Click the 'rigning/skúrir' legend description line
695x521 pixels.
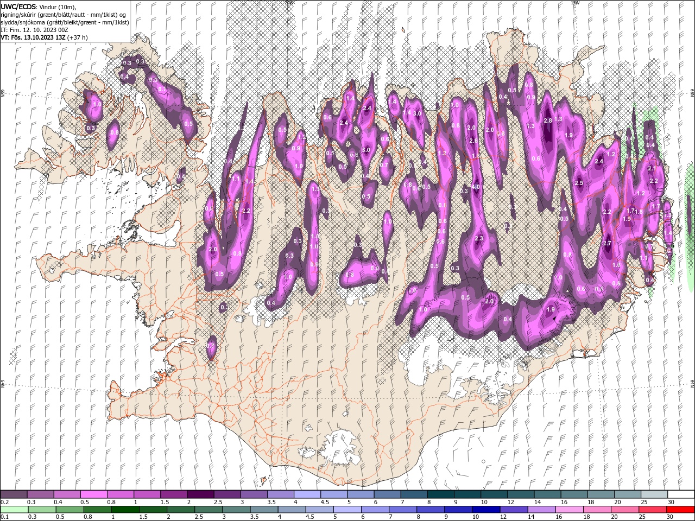[x=62, y=14]
